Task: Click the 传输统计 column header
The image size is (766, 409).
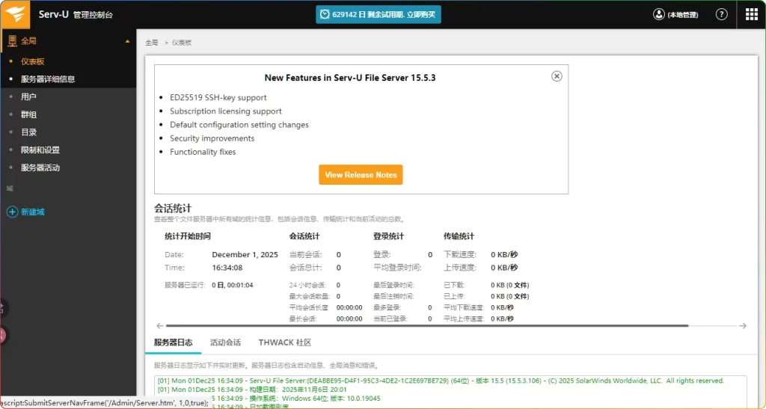Action: (x=459, y=236)
